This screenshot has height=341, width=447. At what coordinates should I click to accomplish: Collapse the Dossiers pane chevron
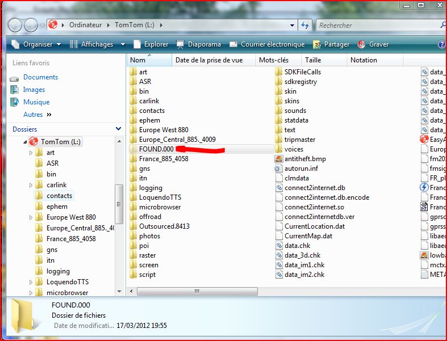118,129
